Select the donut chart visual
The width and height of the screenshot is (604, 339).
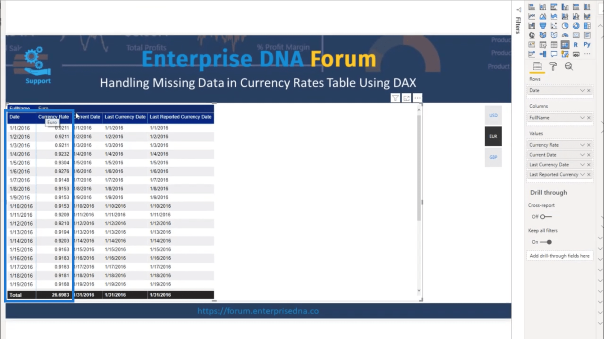576,25
